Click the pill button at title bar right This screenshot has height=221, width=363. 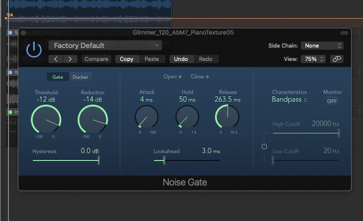[344, 33]
